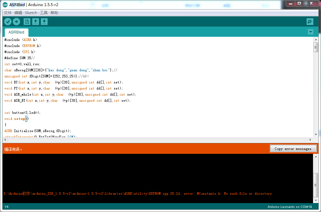Image resolution: width=321 pixels, height=212 pixels.
Task: Click the editor vertical scrollbar thumb
Action: (x=316, y=47)
